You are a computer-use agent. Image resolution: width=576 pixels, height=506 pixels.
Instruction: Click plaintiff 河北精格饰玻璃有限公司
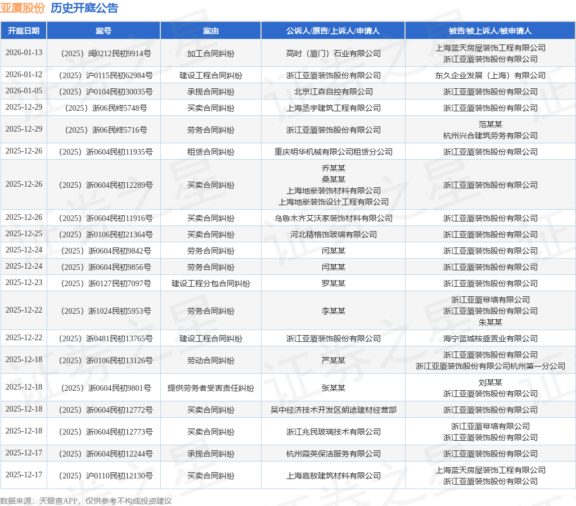click(333, 234)
